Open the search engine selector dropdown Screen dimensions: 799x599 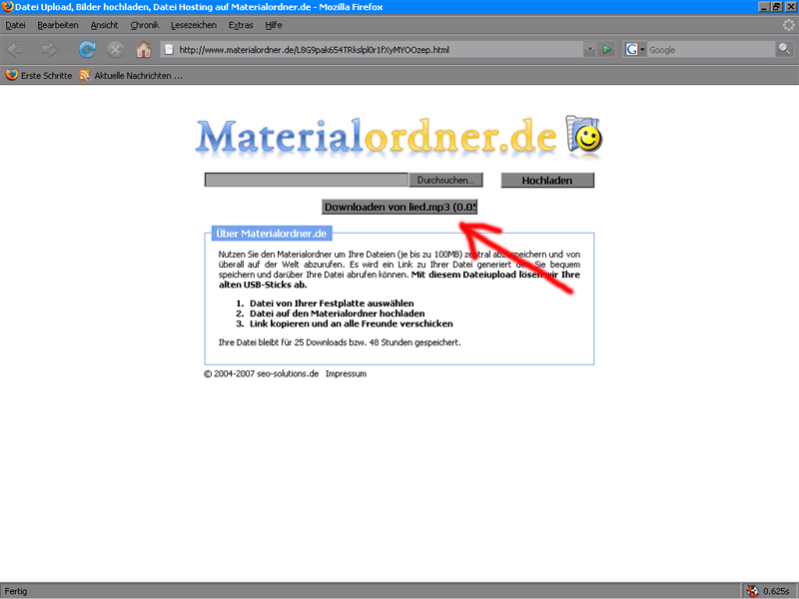tap(642, 49)
